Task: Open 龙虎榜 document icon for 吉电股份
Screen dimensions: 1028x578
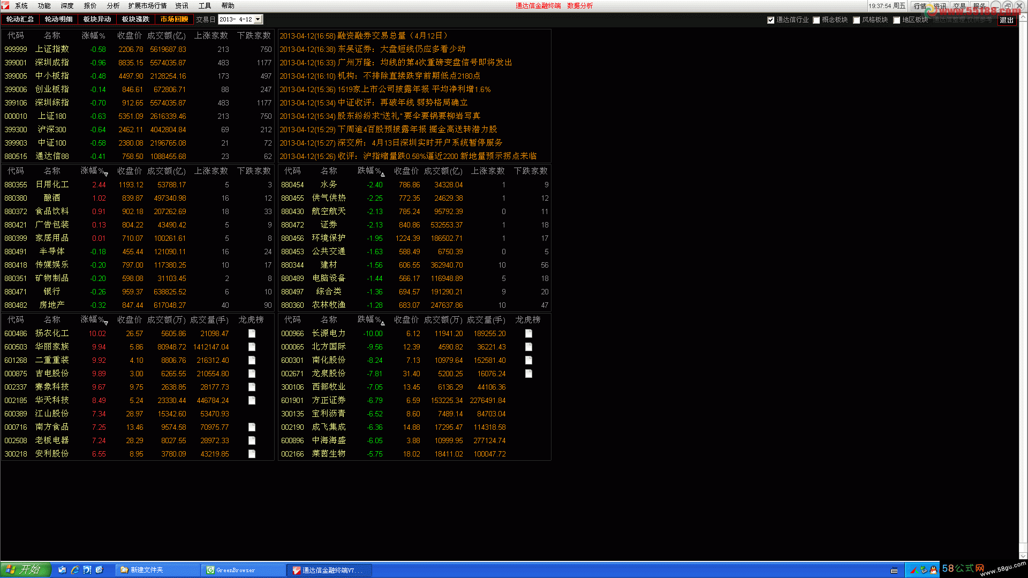Action: [x=252, y=374]
